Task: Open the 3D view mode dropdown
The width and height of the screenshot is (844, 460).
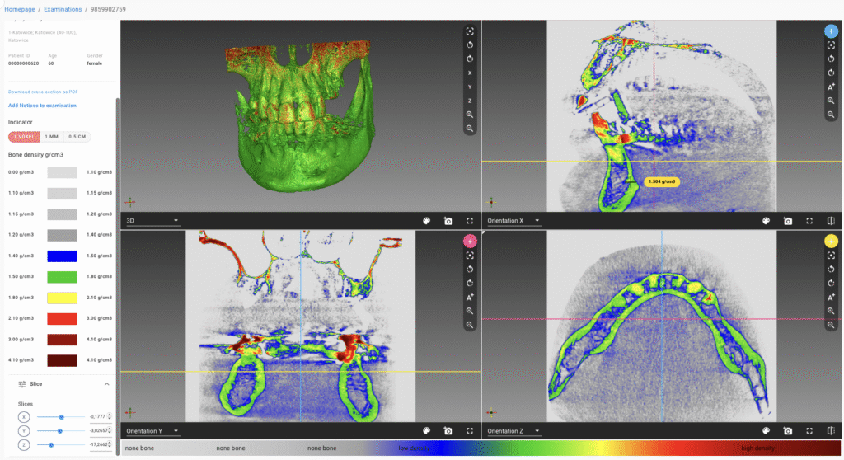Action: coord(152,221)
